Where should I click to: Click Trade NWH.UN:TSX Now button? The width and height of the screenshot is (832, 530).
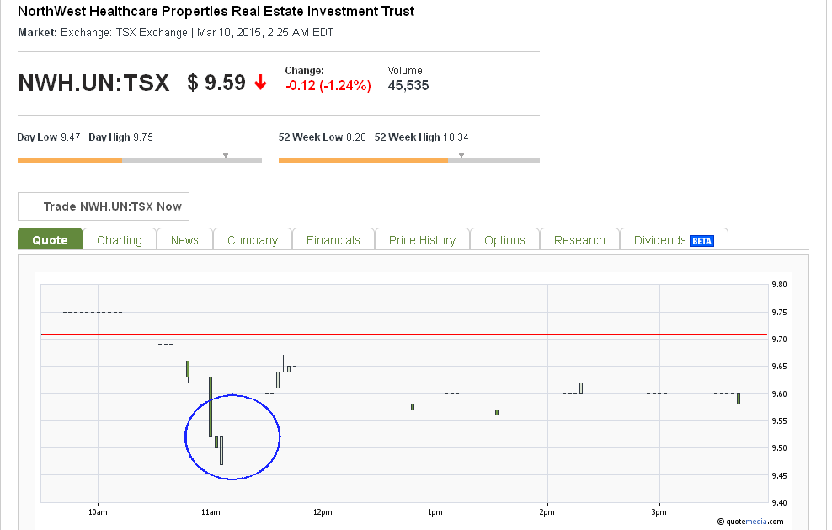pos(104,206)
